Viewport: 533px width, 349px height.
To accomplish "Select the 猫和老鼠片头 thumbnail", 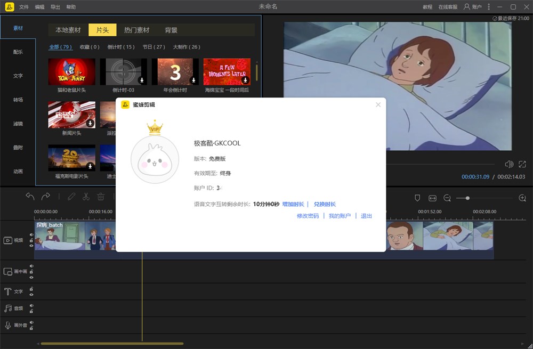I will (x=71, y=71).
